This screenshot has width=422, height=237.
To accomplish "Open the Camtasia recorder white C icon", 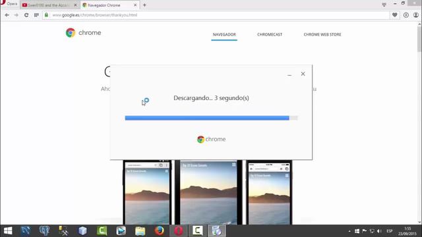I will coord(198,231).
